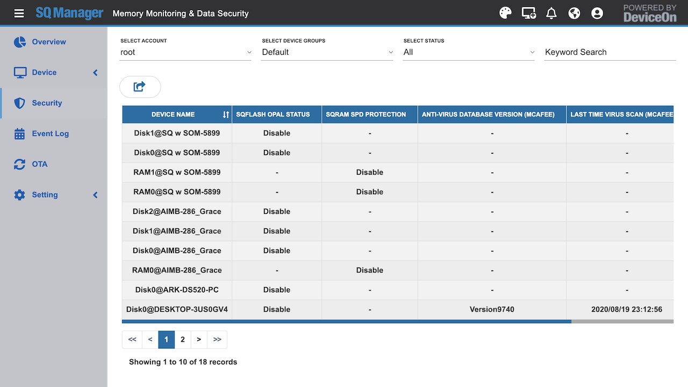Click Memory Monitoring & Data Security title
This screenshot has height=387, width=688.
pyautogui.click(x=181, y=13)
